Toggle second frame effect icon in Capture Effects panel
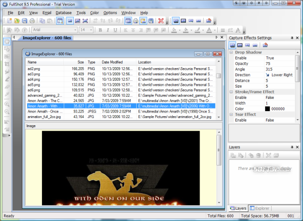The width and height of the screenshot is (303, 221). tap(240, 45)
